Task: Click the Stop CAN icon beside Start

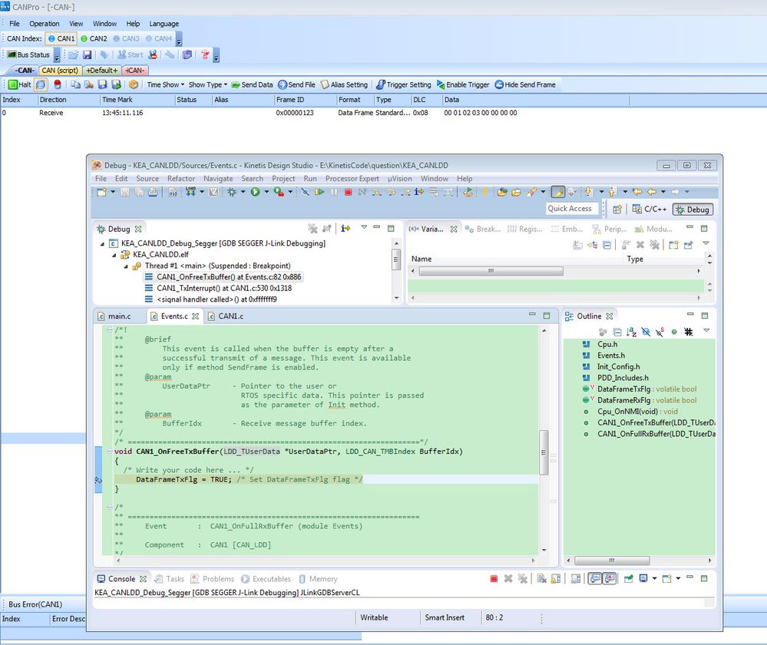Action: coord(153,55)
